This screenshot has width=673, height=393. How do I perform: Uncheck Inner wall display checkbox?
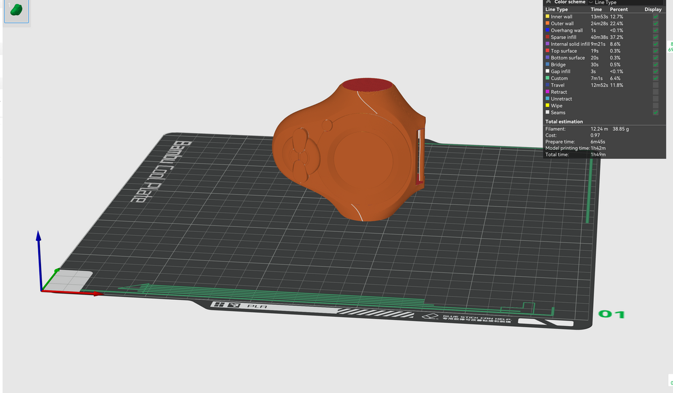click(x=656, y=17)
